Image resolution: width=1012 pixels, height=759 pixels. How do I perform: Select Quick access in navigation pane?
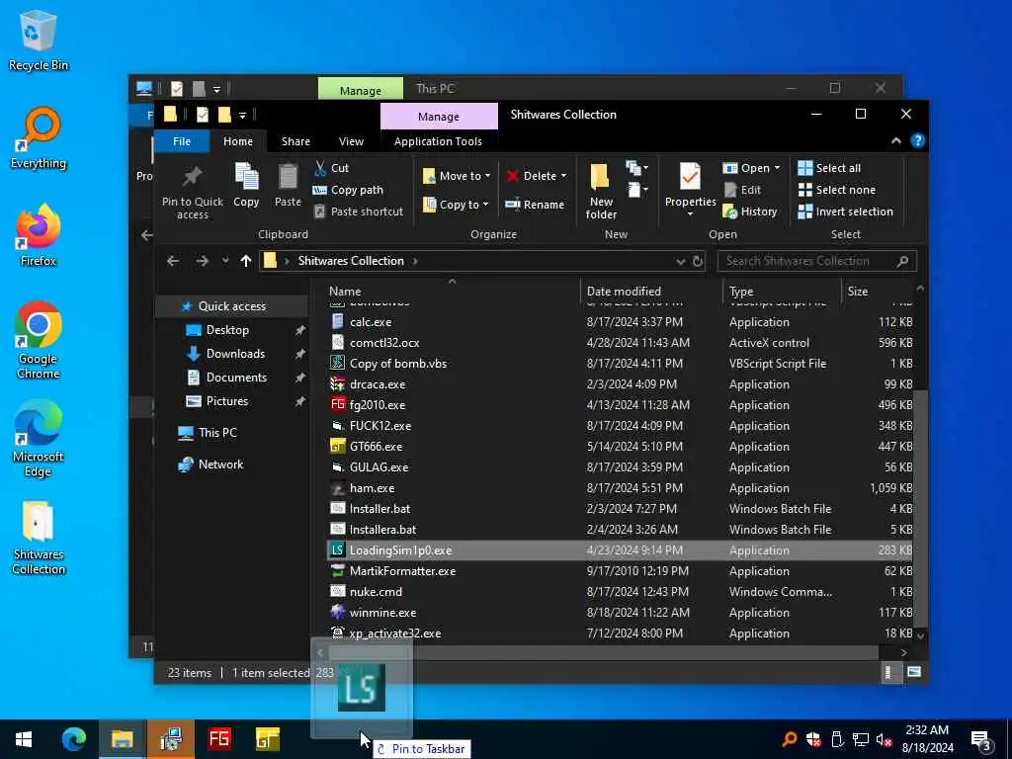(231, 306)
